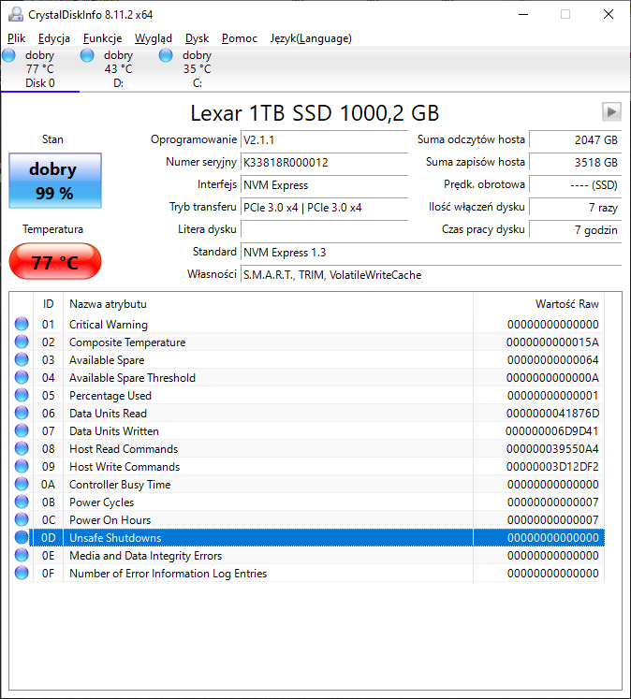Select the Composite Temperature attribute name
This screenshot has width=631, height=699.
point(127,342)
